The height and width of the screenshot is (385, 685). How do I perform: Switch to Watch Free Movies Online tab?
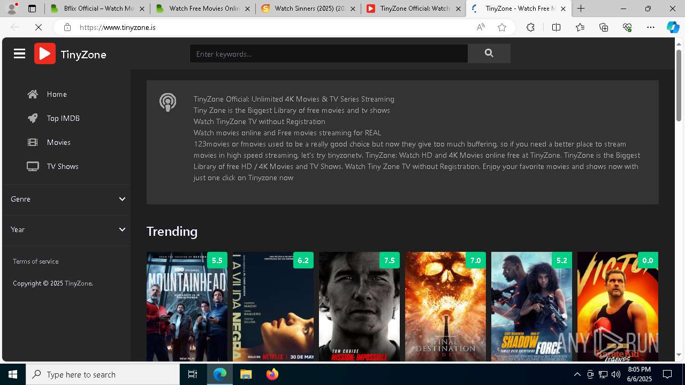tap(202, 9)
